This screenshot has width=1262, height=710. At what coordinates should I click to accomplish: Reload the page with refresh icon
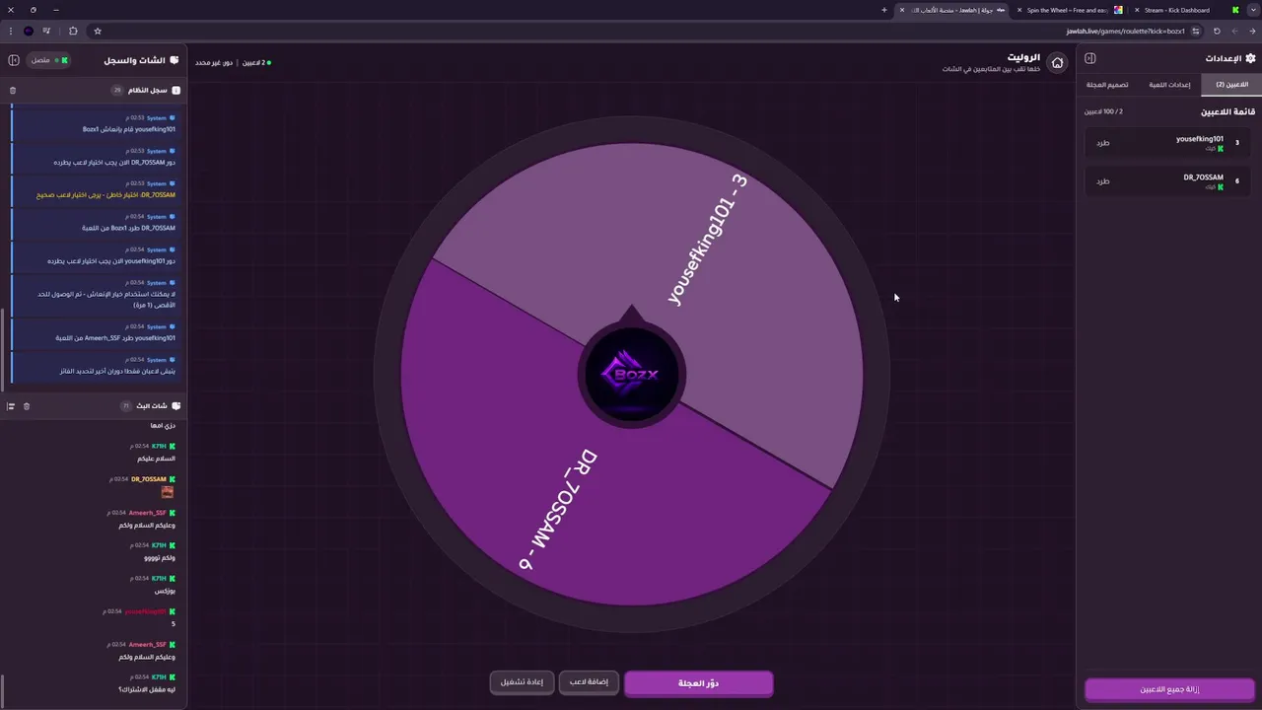tap(1217, 31)
